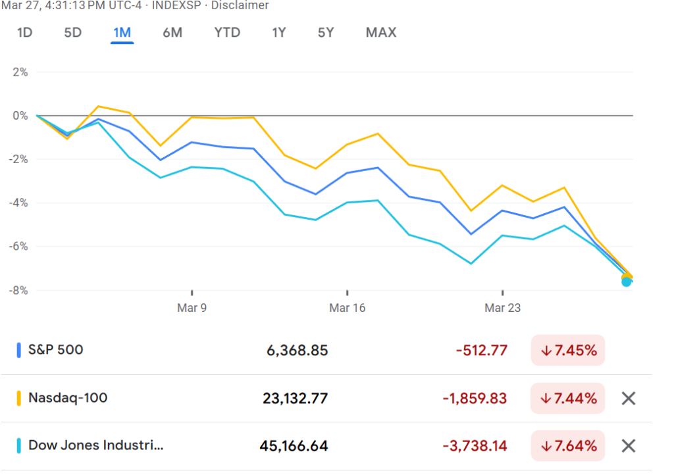674x475 pixels.
Task: Click the teal endpoint dot on chart
Action: click(x=627, y=282)
